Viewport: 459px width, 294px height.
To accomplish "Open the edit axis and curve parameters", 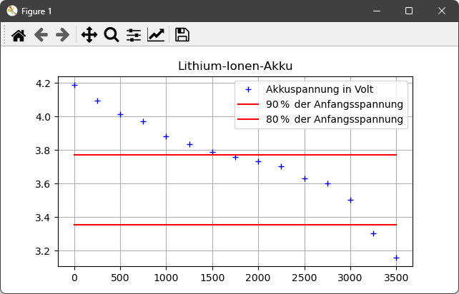I will (x=156, y=35).
